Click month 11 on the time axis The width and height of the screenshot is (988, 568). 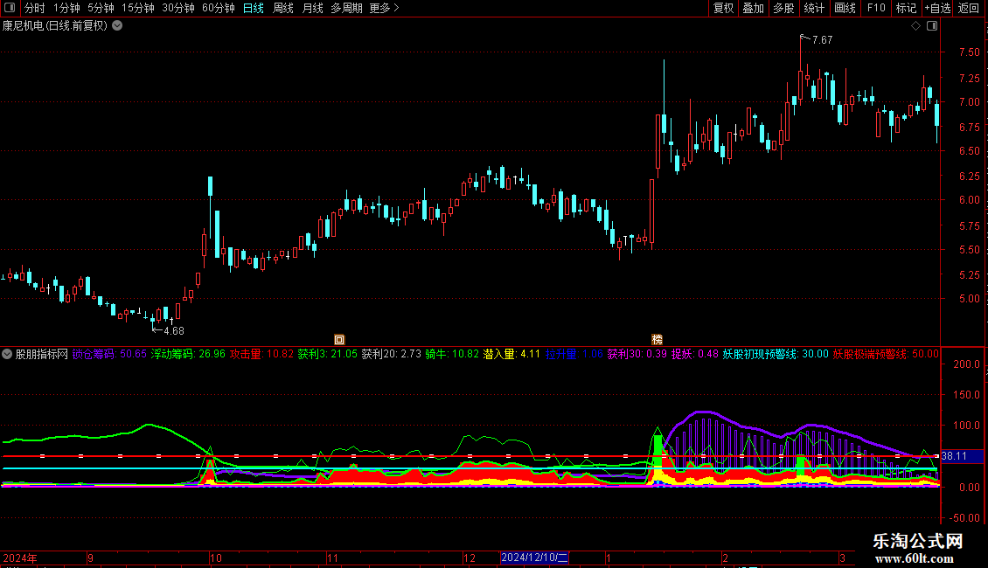pyautogui.click(x=333, y=558)
